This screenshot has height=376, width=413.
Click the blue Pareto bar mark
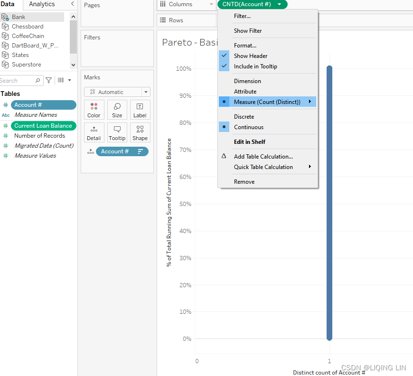tap(329, 203)
